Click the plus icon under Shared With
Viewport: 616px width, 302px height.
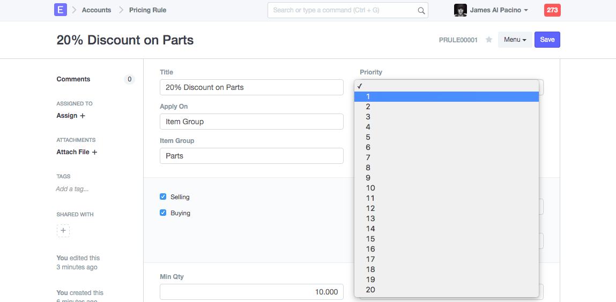(63, 231)
